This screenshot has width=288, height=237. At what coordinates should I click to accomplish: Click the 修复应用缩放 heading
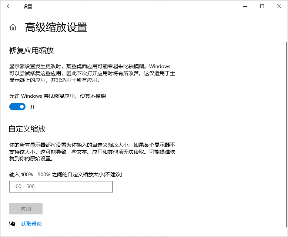(x=31, y=50)
